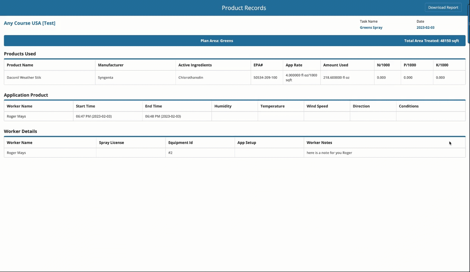Click the Syngenta manufacturer cell
Image resolution: width=470 pixels, height=272 pixels.
click(x=105, y=77)
